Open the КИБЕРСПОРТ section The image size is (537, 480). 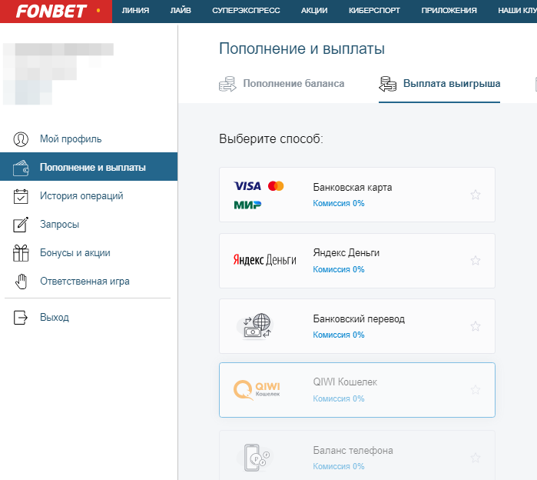tap(374, 11)
